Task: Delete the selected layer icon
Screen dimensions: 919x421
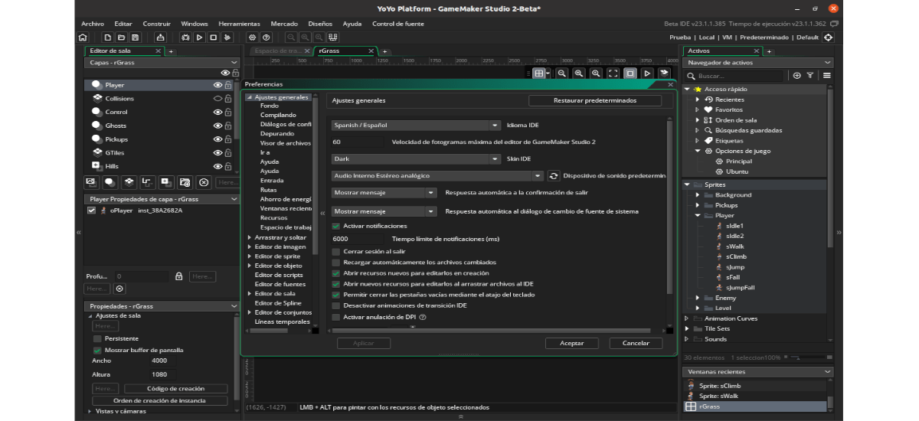Action: click(204, 182)
